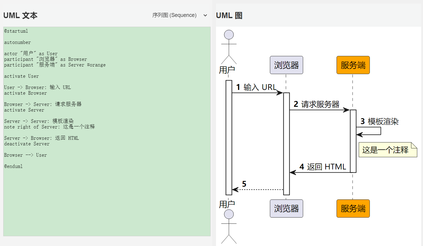
Task: Click the top 浏览器 participant box
Action: point(286,65)
